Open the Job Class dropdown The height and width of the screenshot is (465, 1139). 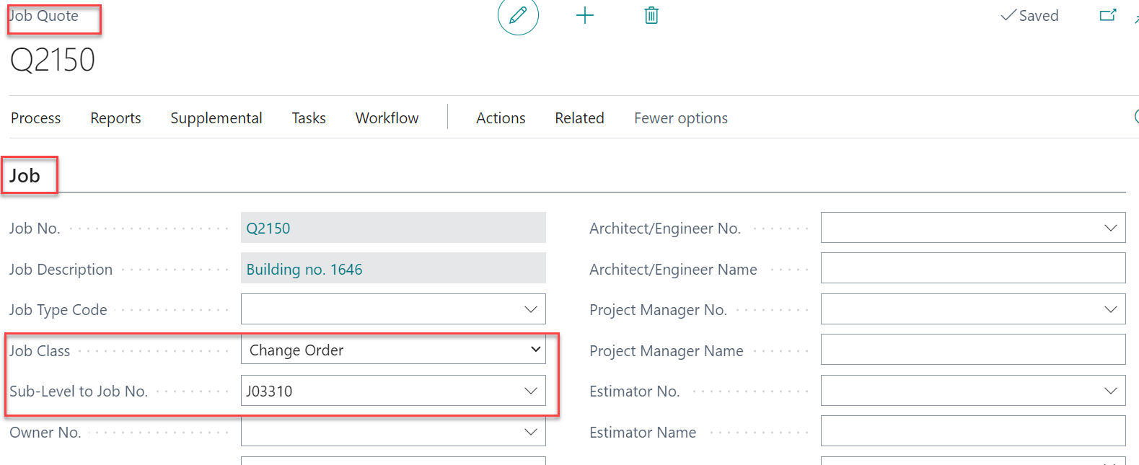click(535, 350)
